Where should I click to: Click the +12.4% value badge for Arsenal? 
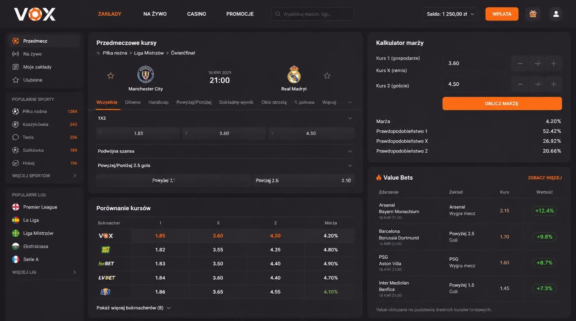click(544, 211)
